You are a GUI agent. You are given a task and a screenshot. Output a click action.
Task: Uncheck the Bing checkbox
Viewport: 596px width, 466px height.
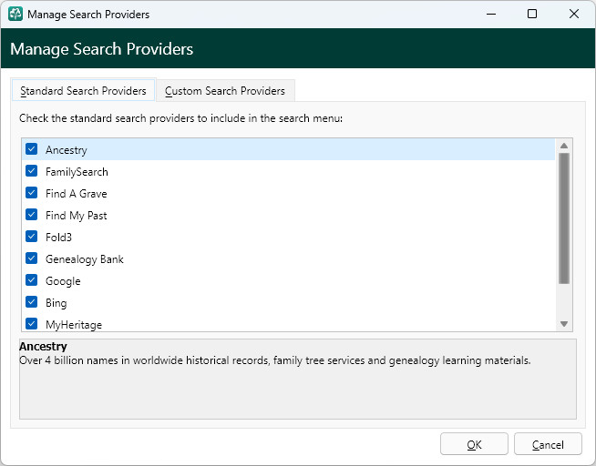32,302
